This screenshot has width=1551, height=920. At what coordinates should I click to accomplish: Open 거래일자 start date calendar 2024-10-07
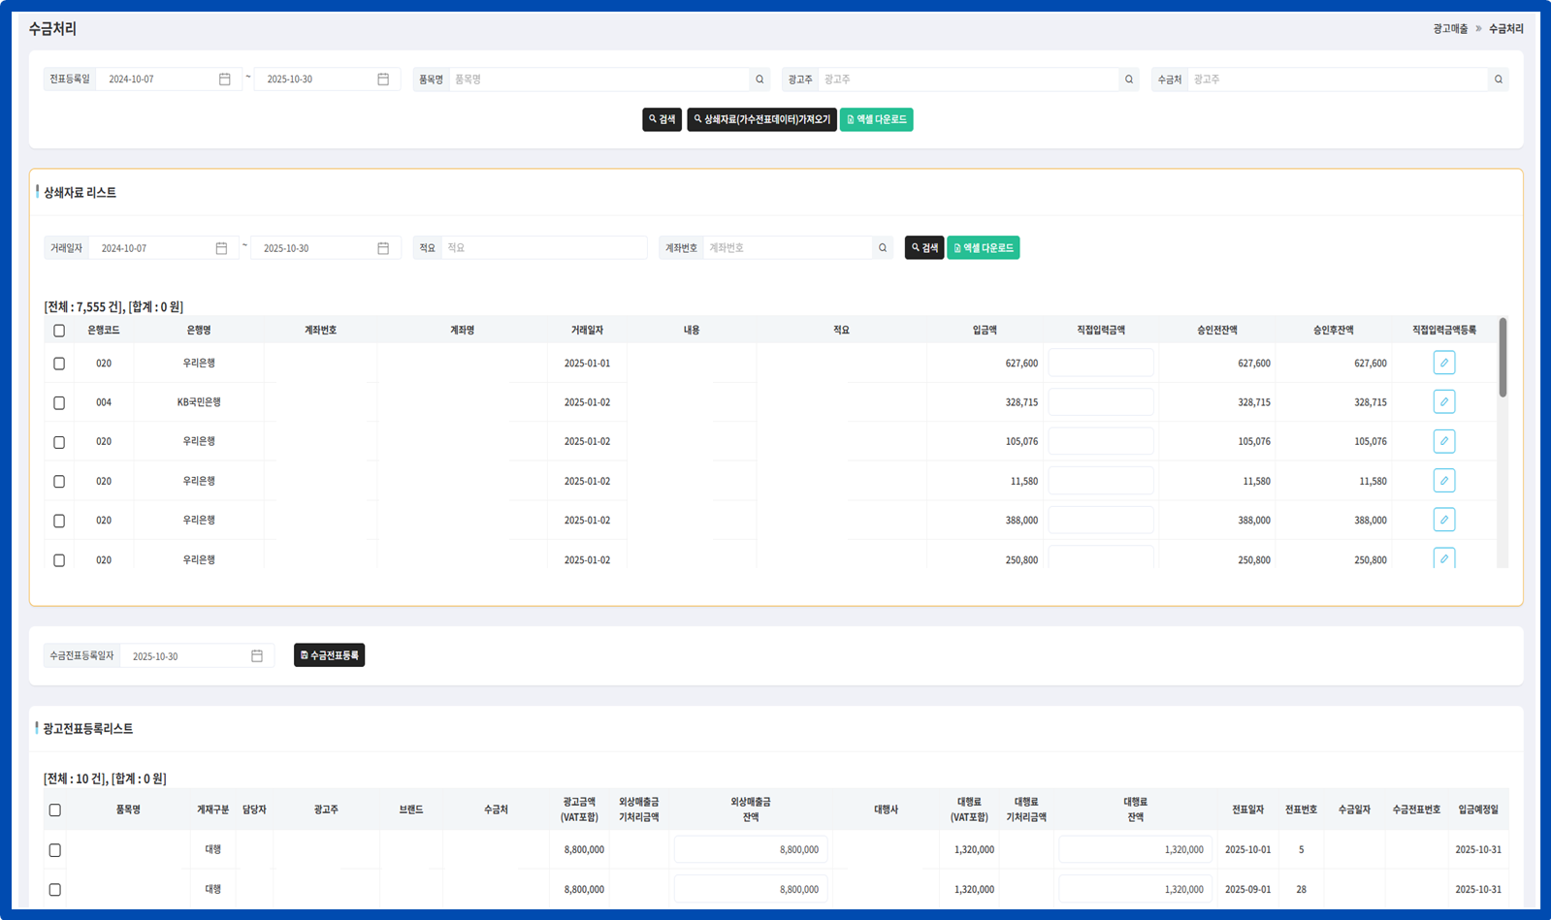click(221, 248)
